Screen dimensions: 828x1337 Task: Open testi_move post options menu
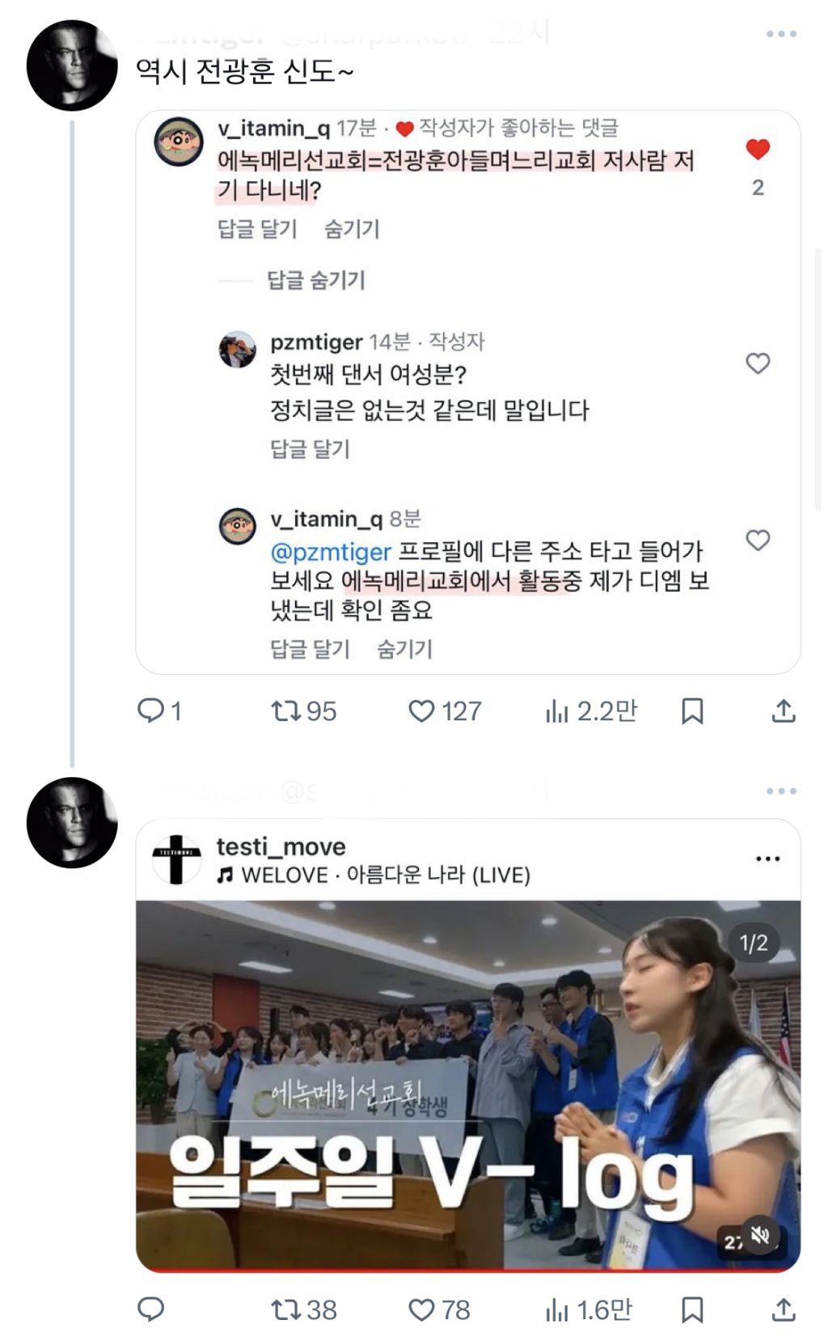(x=767, y=859)
